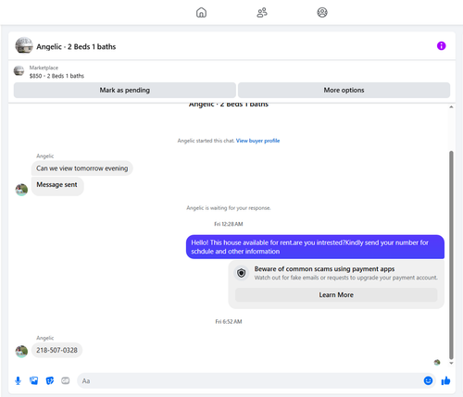Open the Home icon in top navigation
The width and height of the screenshot is (463, 397).
tap(201, 13)
